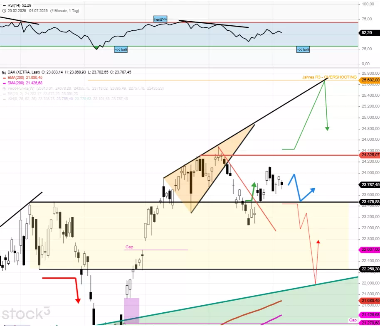
Task: Click the RSI axis value 25,00
Action: pos(367,49)
